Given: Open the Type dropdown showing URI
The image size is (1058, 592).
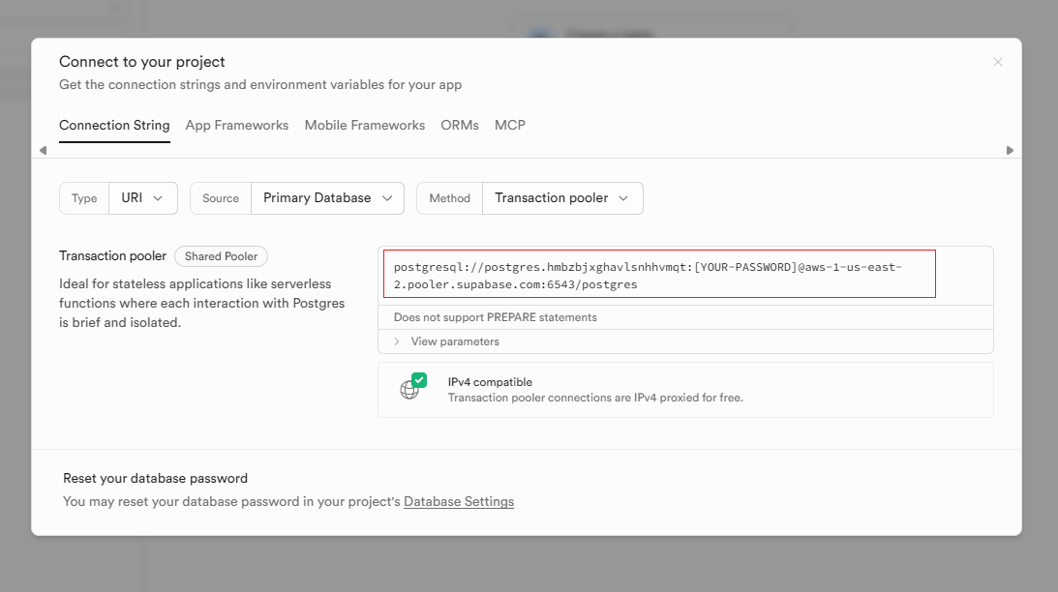Looking at the screenshot, I should click(143, 197).
